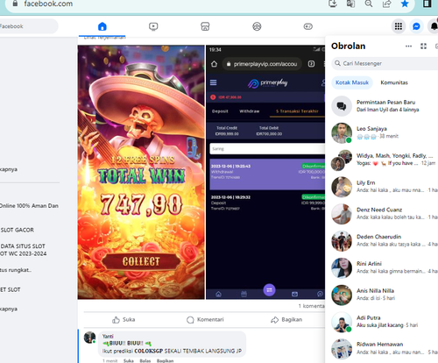Open the Marketplace tab
This screenshot has height=363, width=438.
(205, 26)
